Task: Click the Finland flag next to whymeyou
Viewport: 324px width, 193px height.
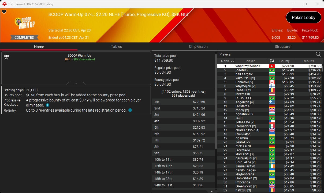Action: pyautogui.click(x=272, y=86)
